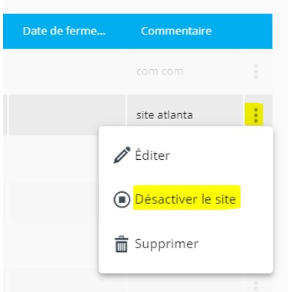Click the Date de ferme... column header
The width and height of the screenshot is (288, 292).
pyautogui.click(x=64, y=31)
